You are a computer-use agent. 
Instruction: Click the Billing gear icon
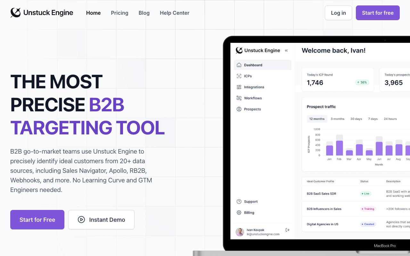(x=239, y=212)
